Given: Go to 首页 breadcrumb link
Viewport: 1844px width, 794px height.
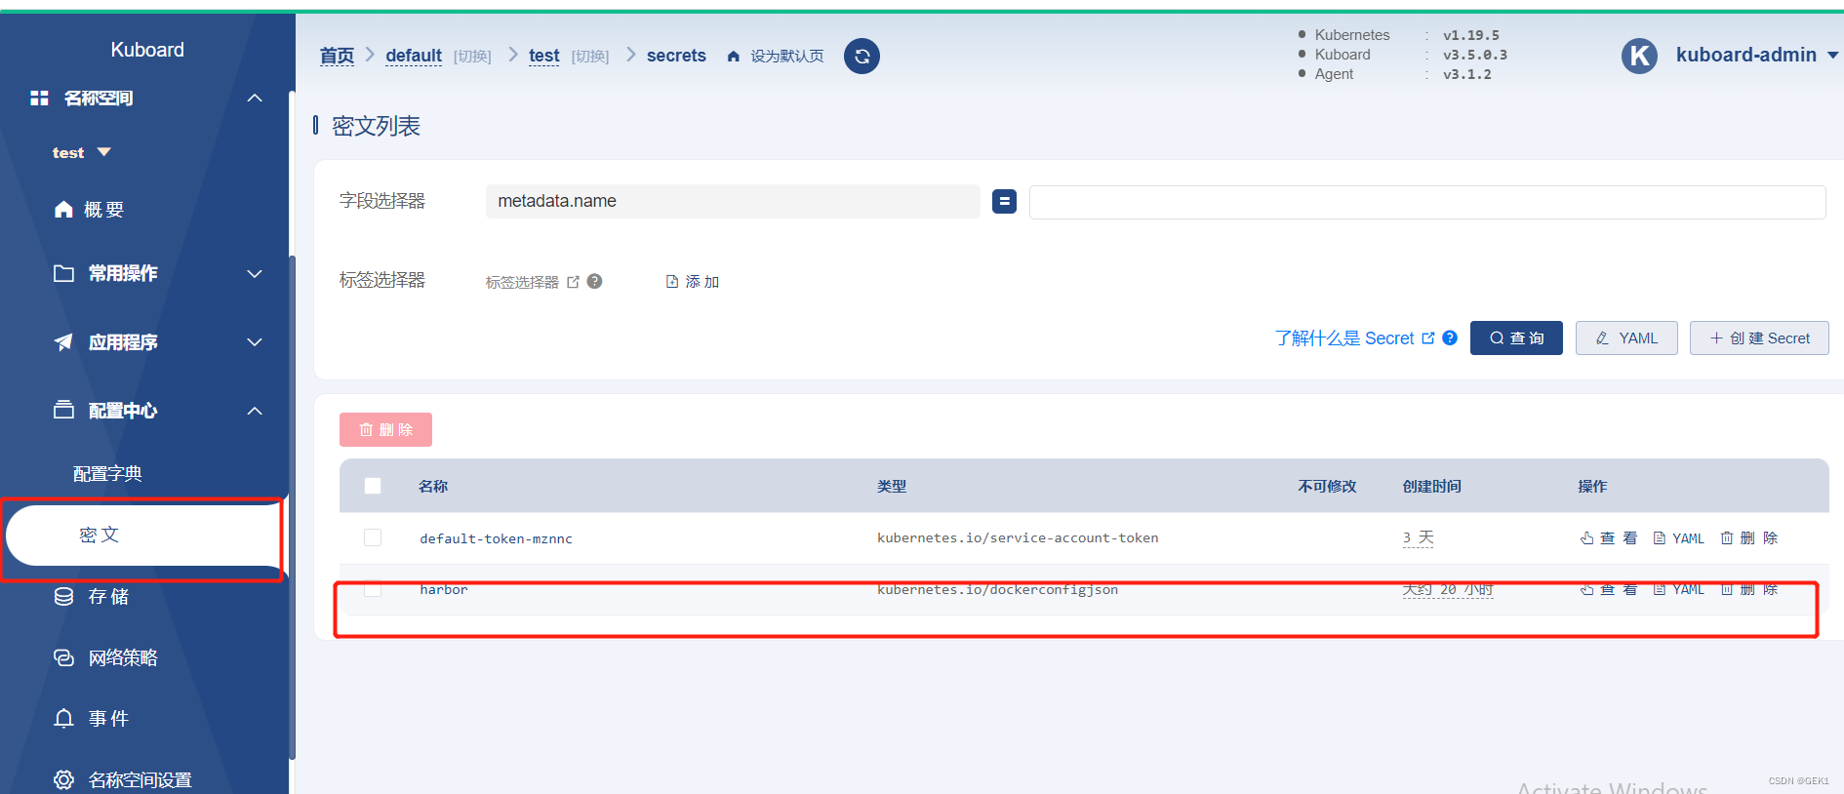Looking at the screenshot, I should (x=337, y=56).
